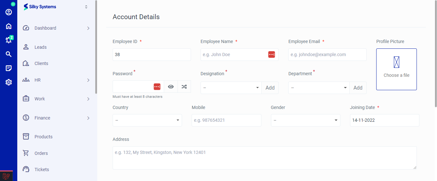Click the Work label in sidebar

[40, 99]
